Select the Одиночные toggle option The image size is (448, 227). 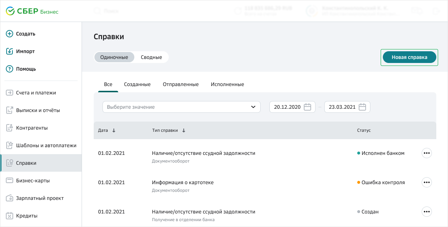tap(114, 57)
